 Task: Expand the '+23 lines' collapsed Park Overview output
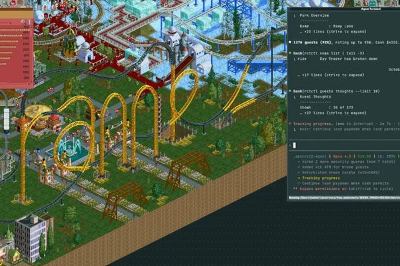click(333, 31)
